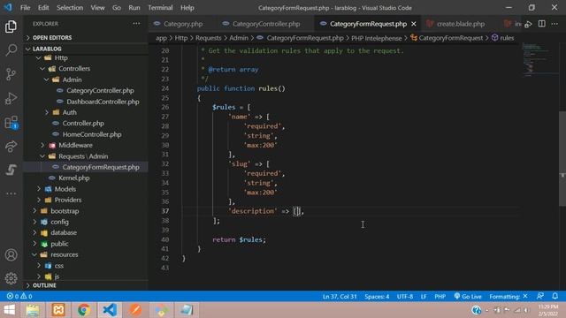Open the Explorer view in activity bar
This screenshot has width=566, height=318.
tap(11, 26)
